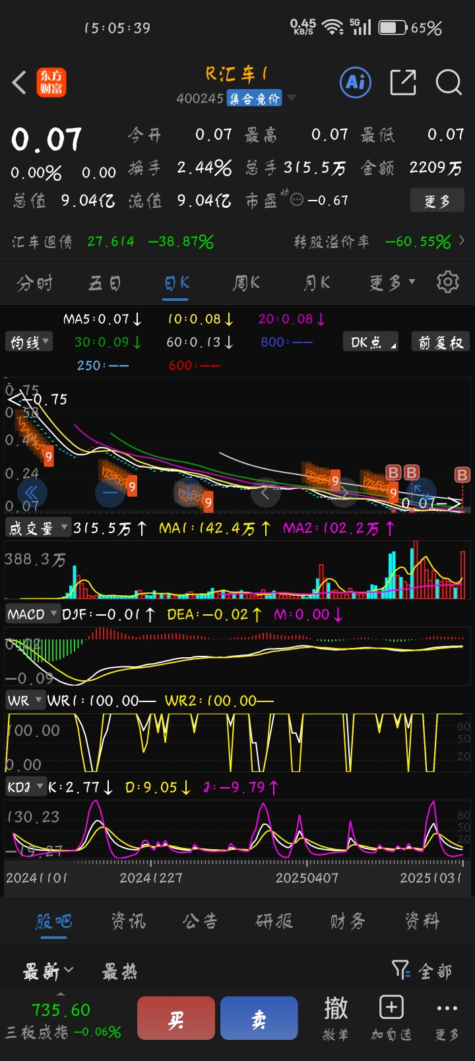Tap the 最热 sort option
The width and height of the screenshot is (475, 1061).
pos(119,971)
